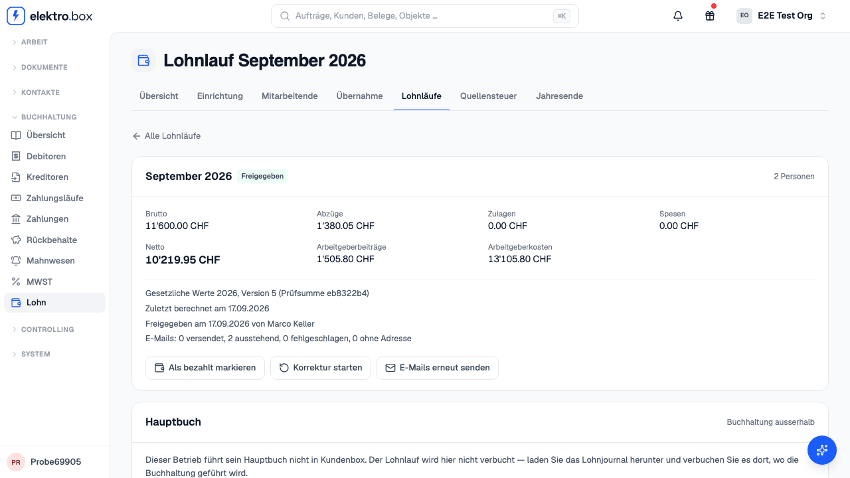This screenshot has width=850, height=478.
Task: Switch to the Übernahme tab
Action: coord(360,96)
